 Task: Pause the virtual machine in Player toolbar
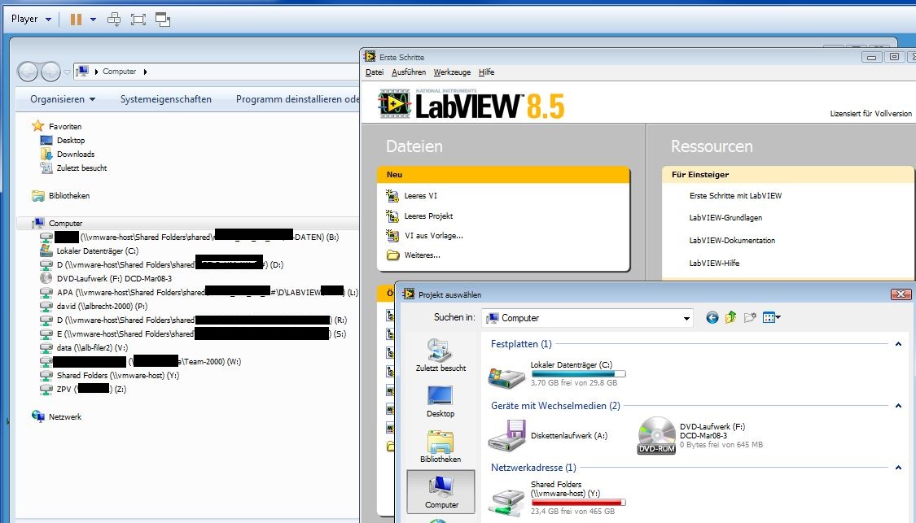76,20
